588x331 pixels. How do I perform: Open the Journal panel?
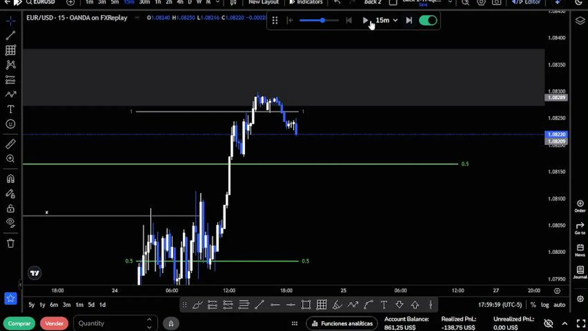pyautogui.click(x=580, y=272)
